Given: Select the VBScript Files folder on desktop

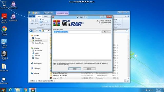Looking at the screenshot, I should [4, 67].
